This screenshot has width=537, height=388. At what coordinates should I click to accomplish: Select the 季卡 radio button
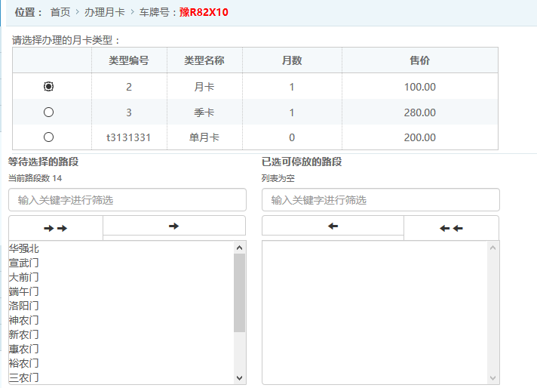(x=49, y=112)
